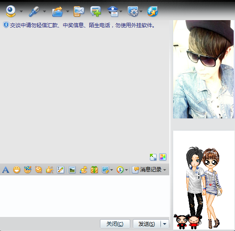The height and width of the screenshot is (231, 235).
Task: Send SMS message via phone mail icon
Action: click(x=79, y=11)
